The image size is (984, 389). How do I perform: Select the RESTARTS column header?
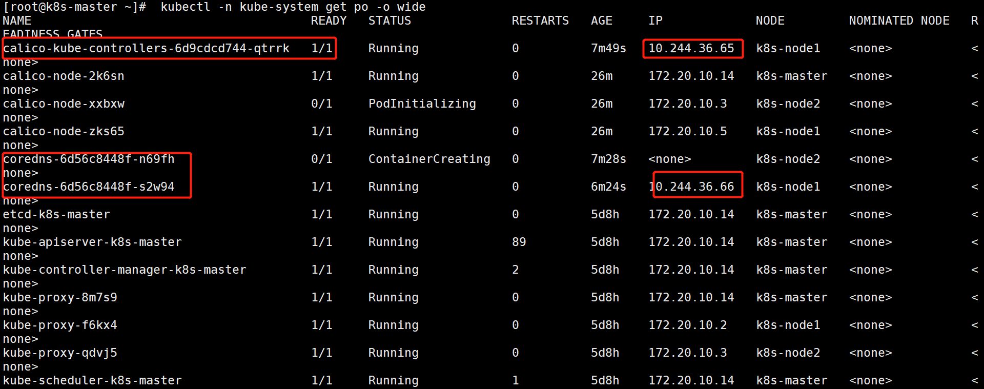tap(540, 21)
